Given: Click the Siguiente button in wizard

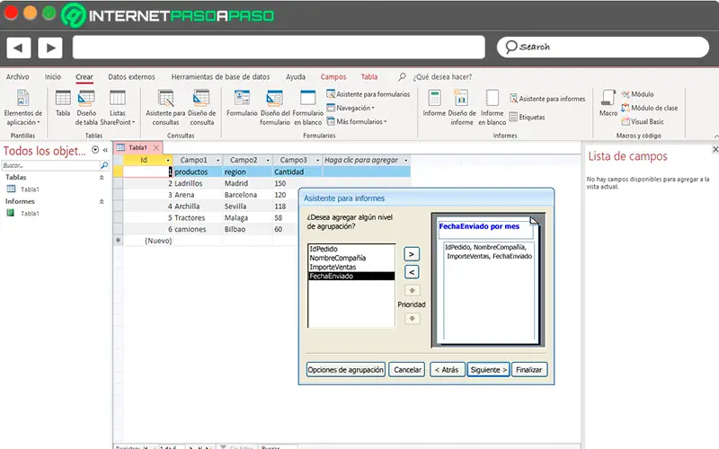Looking at the screenshot, I should [488, 369].
